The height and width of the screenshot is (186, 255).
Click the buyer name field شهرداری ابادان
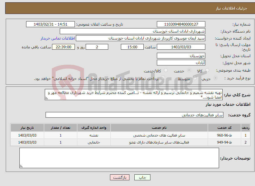pyautogui.click(x=133, y=31)
